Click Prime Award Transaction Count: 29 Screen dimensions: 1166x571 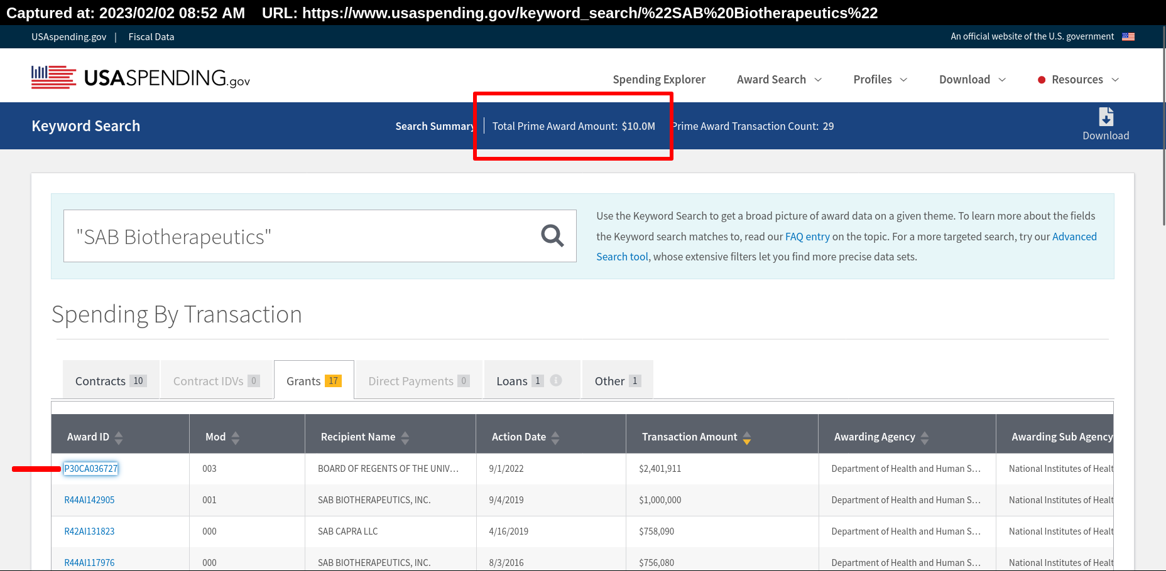point(753,126)
